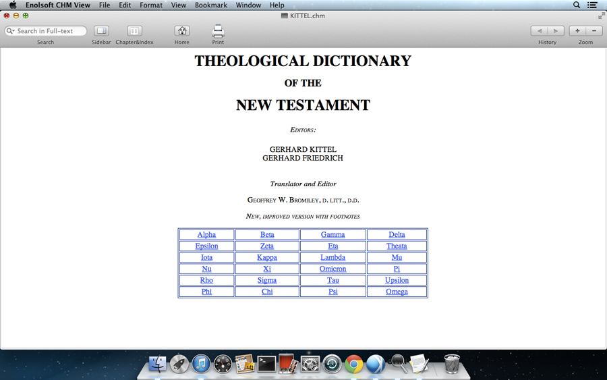
Task: Enter full screen with the window's expand arrows
Action: tap(601, 16)
